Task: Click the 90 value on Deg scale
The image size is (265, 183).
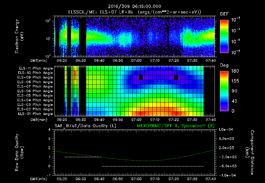Action: pyautogui.click(x=234, y=91)
